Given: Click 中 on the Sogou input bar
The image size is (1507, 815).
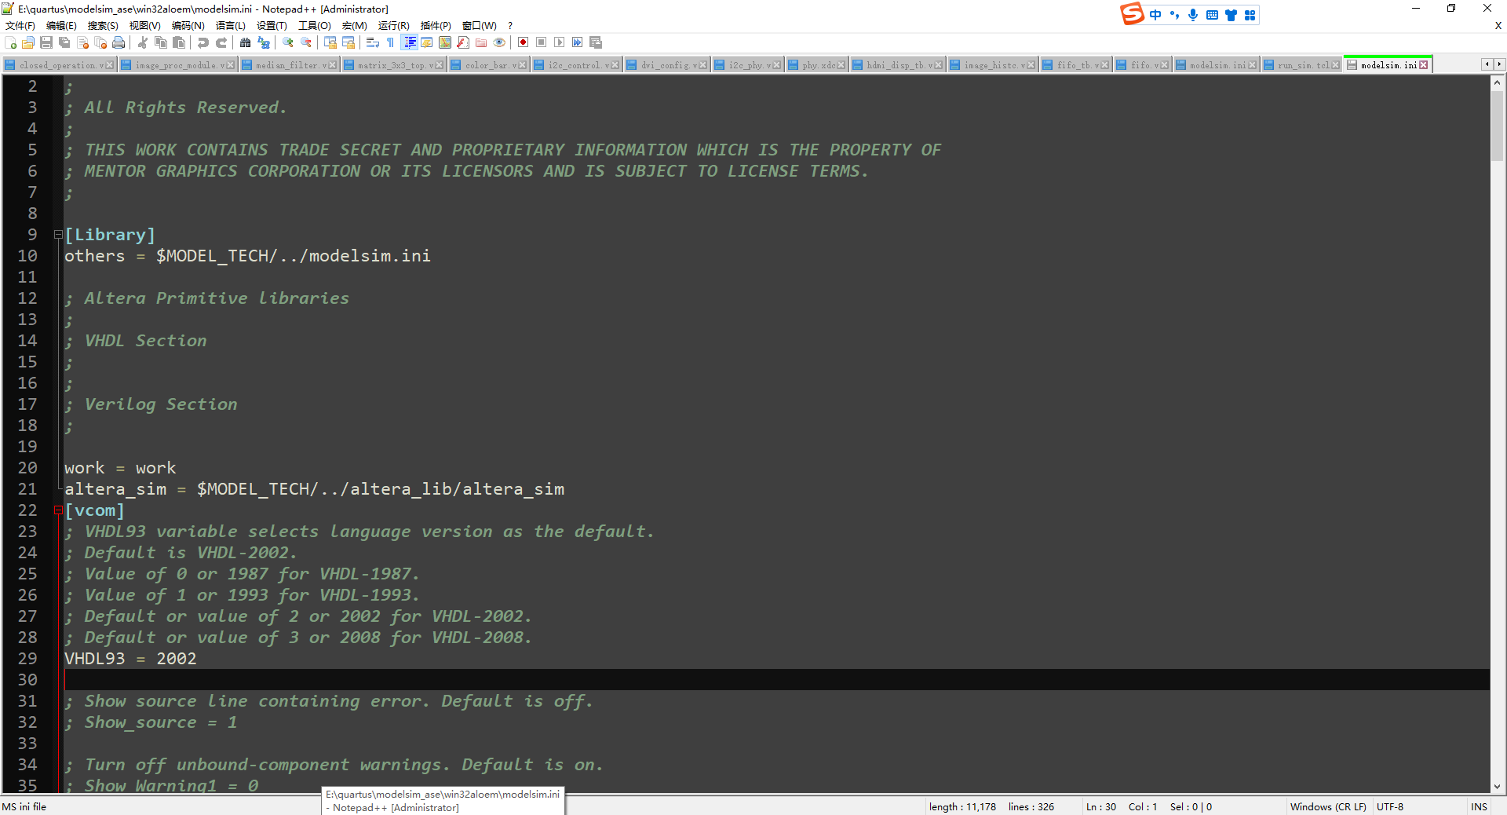Looking at the screenshot, I should 1155,14.
